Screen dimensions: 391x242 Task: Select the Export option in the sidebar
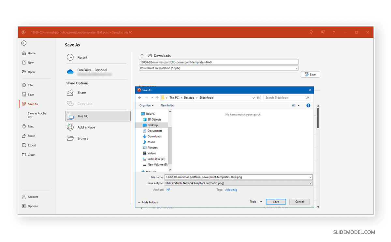tap(31, 145)
